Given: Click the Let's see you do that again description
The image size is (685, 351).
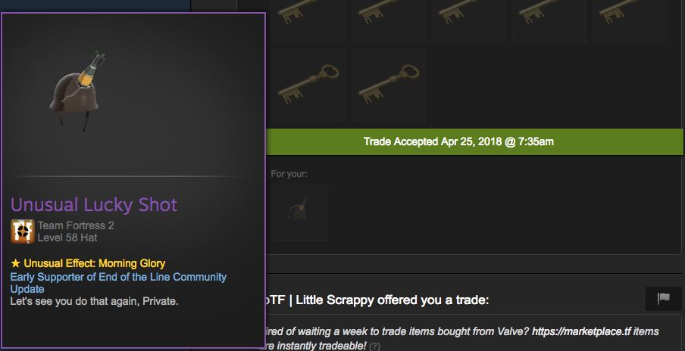Looking at the screenshot, I should (x=95, y=301).
